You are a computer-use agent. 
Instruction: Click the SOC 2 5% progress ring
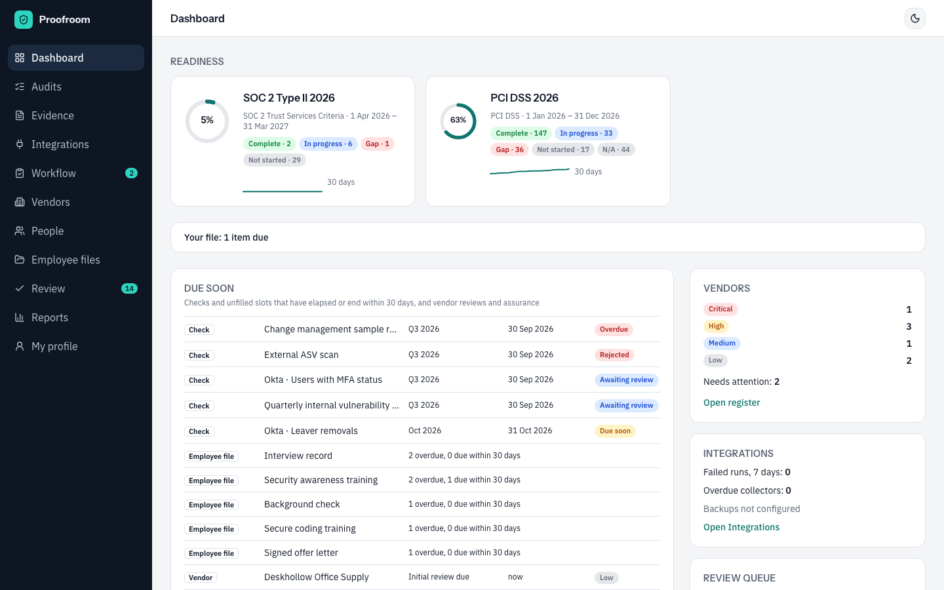pos(207,121)
